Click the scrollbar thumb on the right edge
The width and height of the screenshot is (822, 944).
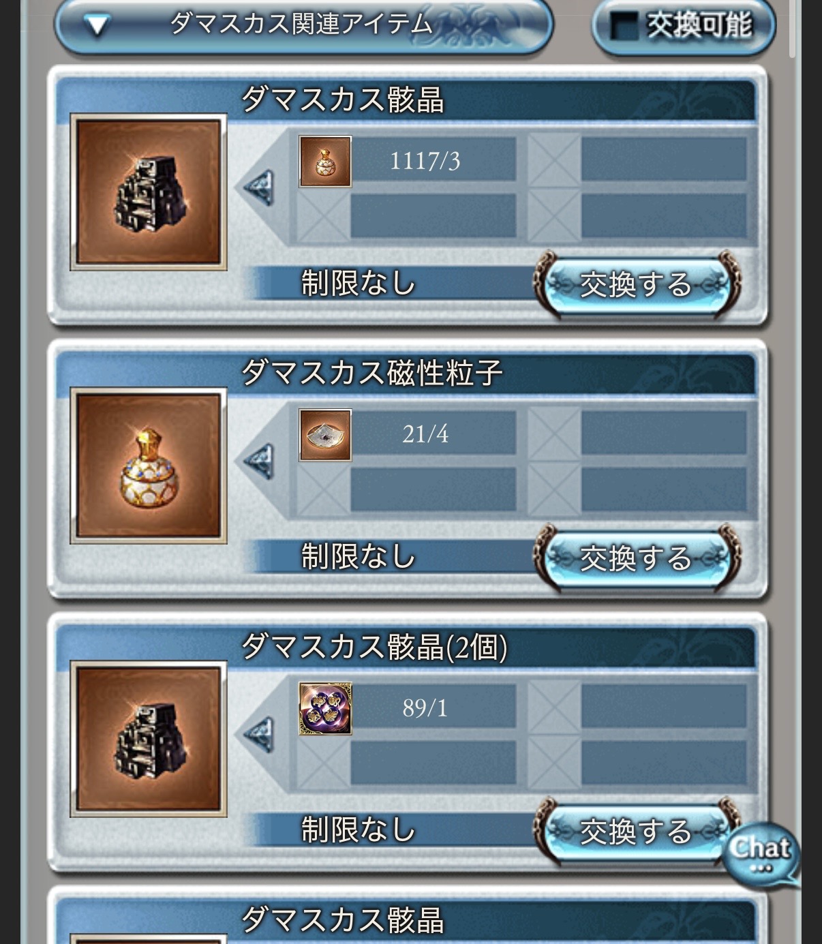click(792, 27)
